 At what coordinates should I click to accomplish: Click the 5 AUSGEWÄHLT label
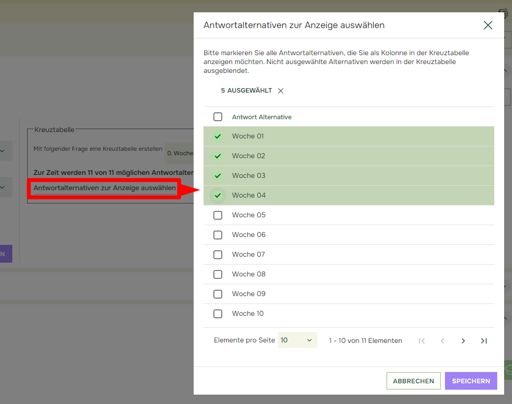pos(246,91)
